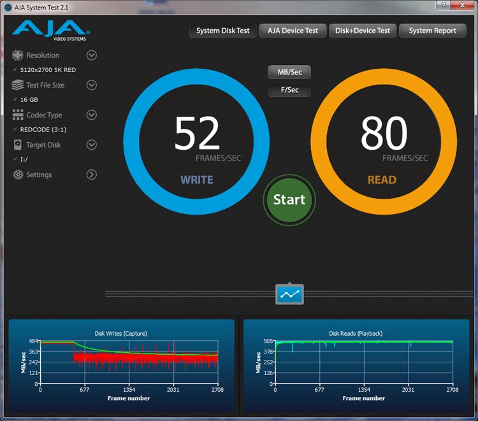Click the 80 read frames value
478x421 pixels.
(384, 133)
